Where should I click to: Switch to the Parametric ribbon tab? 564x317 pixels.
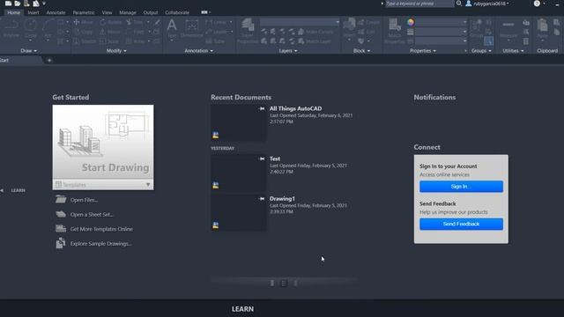pos(84,12)
